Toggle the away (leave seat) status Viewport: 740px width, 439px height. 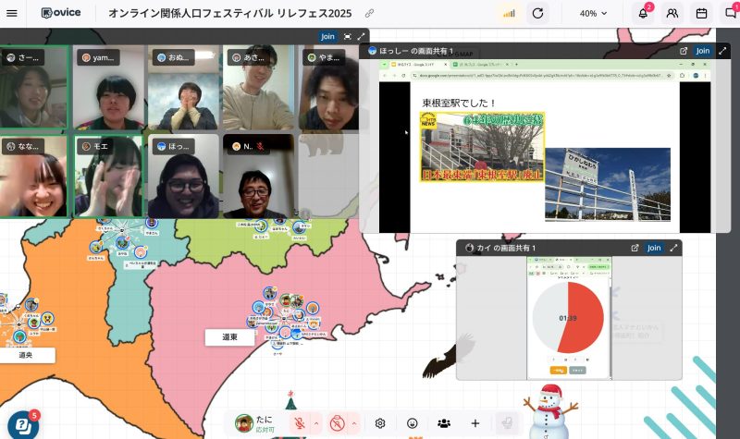pos(505,423)
